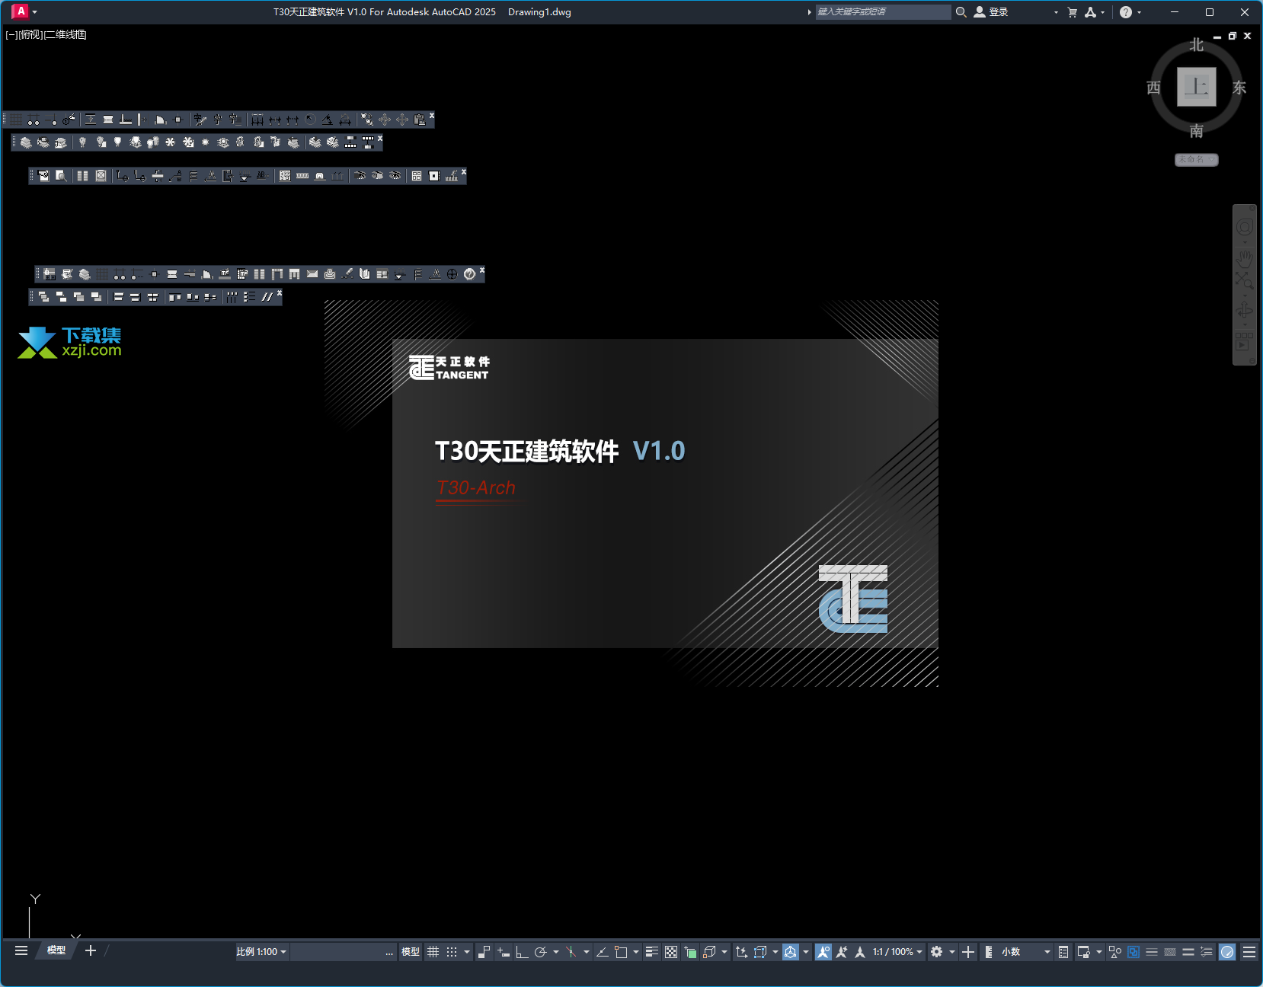Click 北 north on ViewCube compass

[x=1197, y=45]
